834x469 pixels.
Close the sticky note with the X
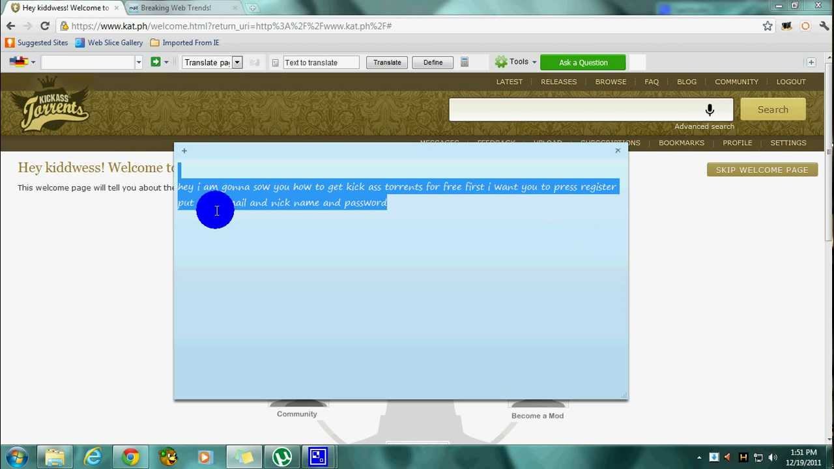coord(618,150)
